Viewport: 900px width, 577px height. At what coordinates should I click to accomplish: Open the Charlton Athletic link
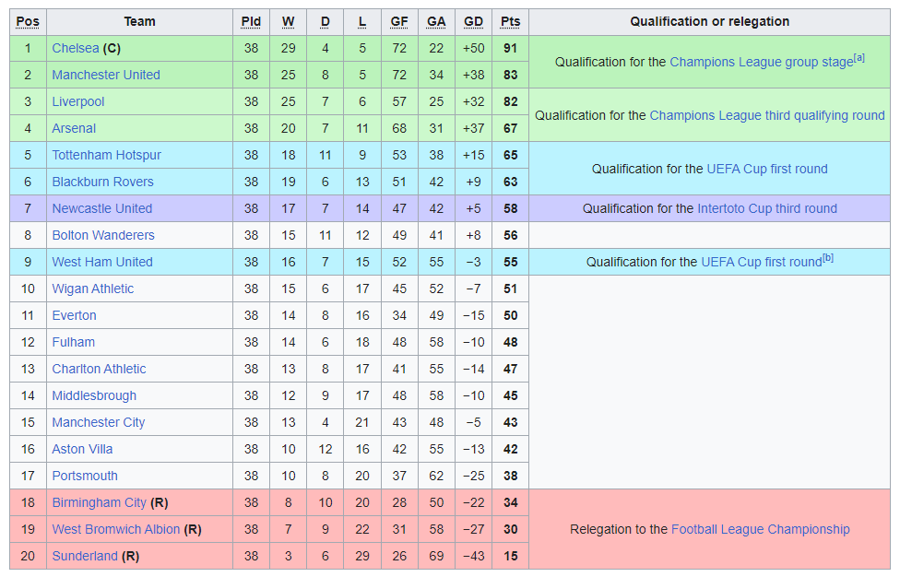point(99,369)
